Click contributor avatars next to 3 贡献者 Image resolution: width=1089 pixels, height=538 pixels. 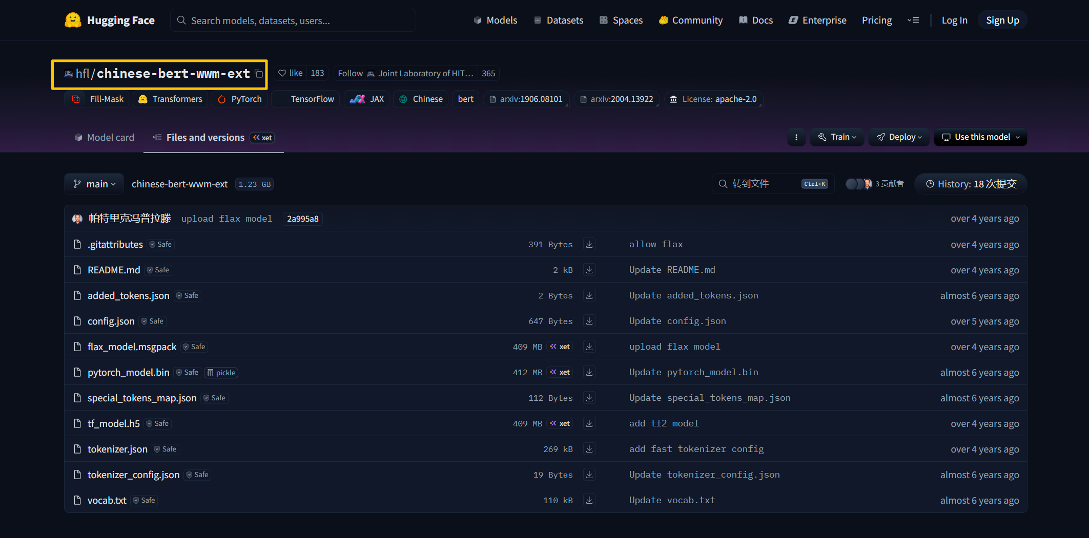859,184
